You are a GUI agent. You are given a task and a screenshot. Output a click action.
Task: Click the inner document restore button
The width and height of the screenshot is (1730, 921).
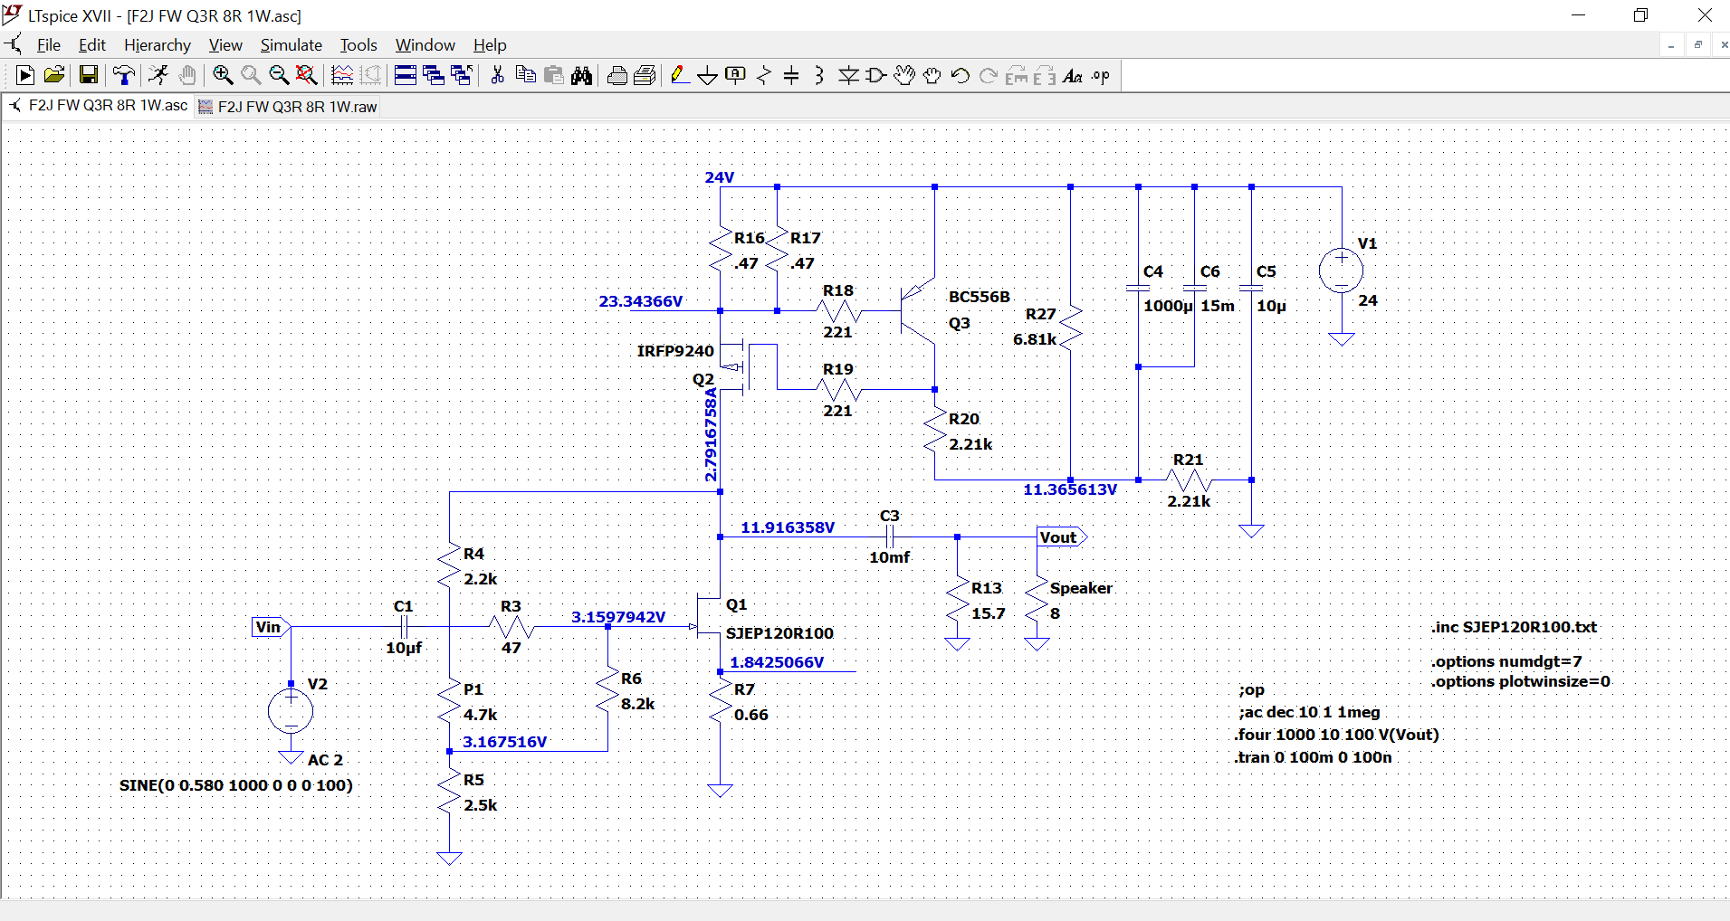click(1698, 44)
